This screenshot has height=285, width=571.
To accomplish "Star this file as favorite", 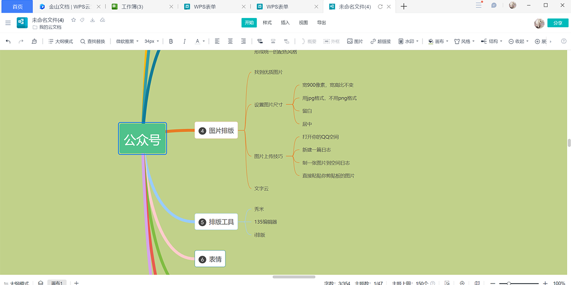I will [73, 20].
